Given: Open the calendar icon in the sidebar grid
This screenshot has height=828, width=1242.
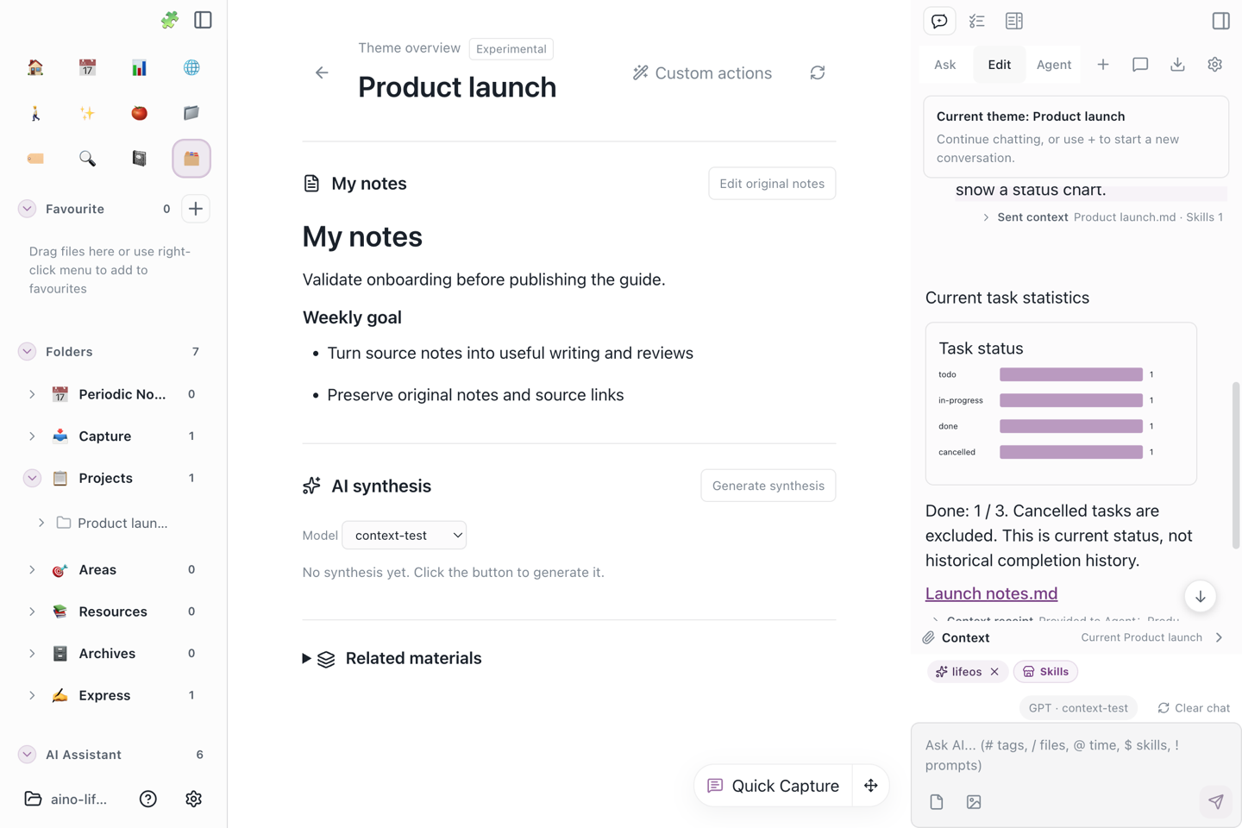Looking at the screenshot, I should pos(87,67).
